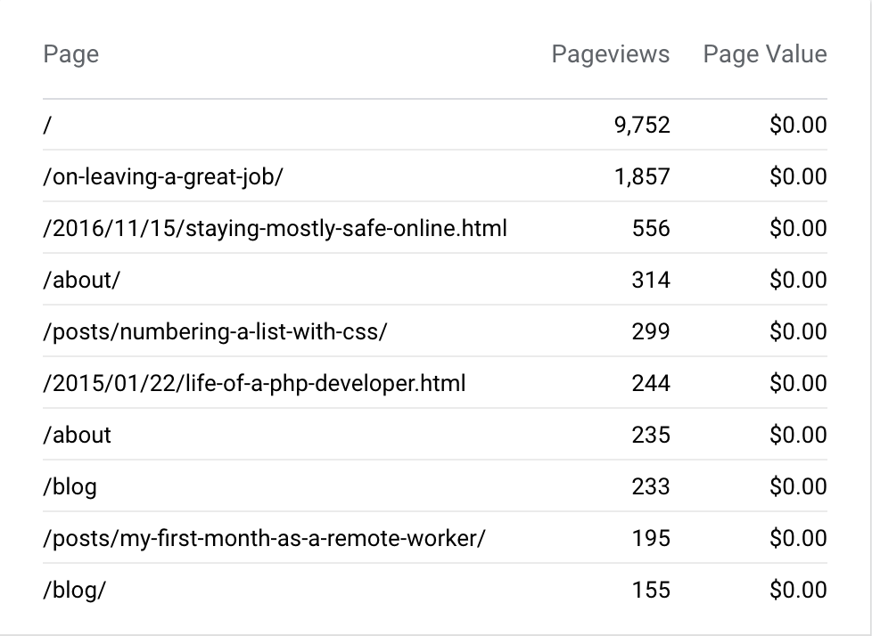Image resolution: width=872 pixels, height=636 pixels.
Task: Click the Page column header
Action: tap(71, 54)
